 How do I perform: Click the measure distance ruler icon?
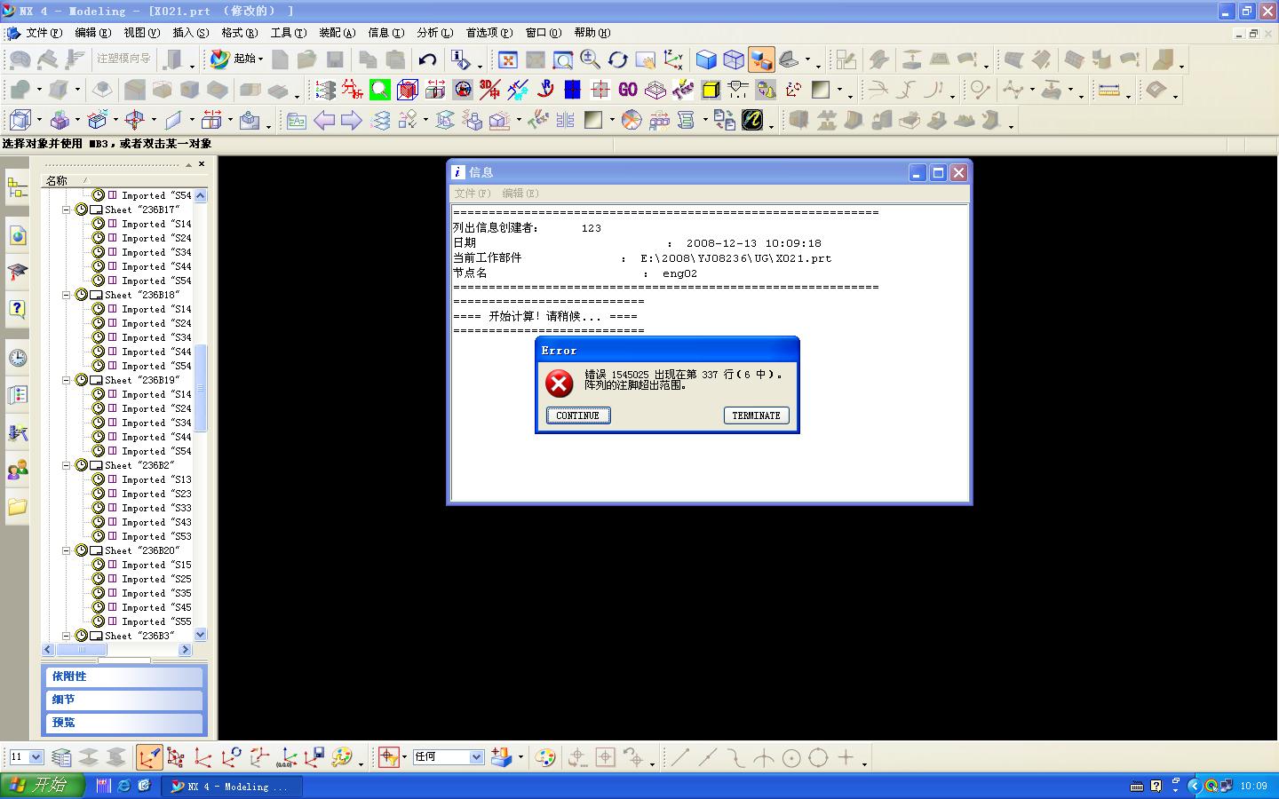tap(1108, 90)
